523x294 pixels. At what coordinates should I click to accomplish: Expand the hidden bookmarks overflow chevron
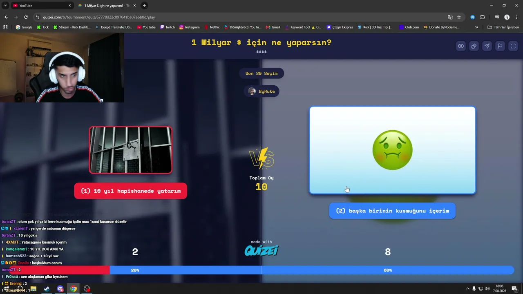pos(476,27)
